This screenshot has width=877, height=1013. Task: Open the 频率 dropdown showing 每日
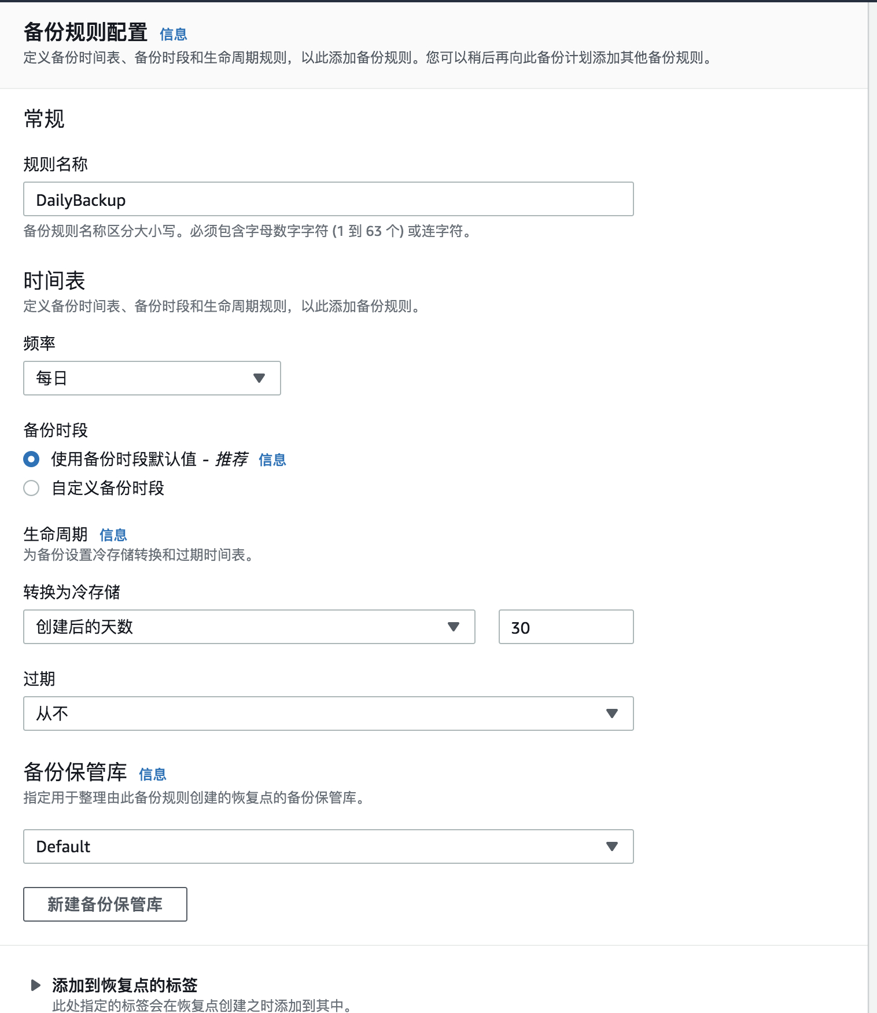152,378
